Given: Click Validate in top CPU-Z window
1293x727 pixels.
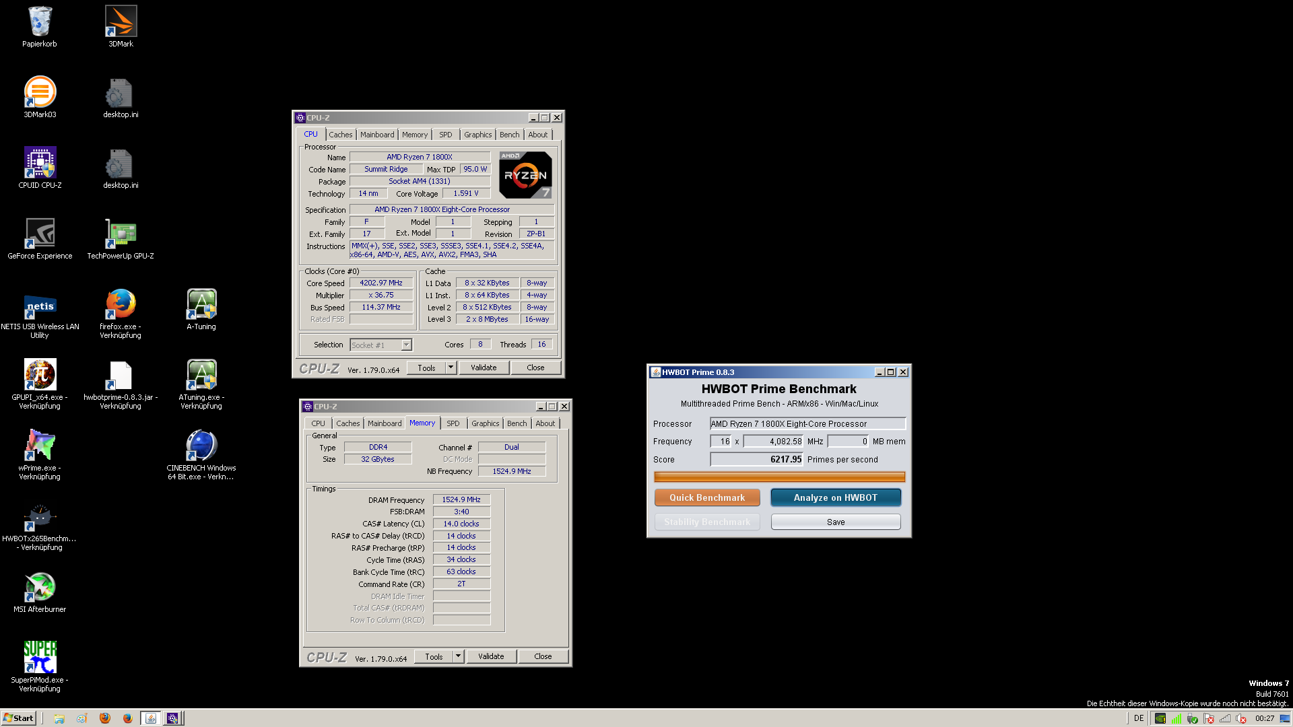Looking at the screenshot, I should click(484, 368).
